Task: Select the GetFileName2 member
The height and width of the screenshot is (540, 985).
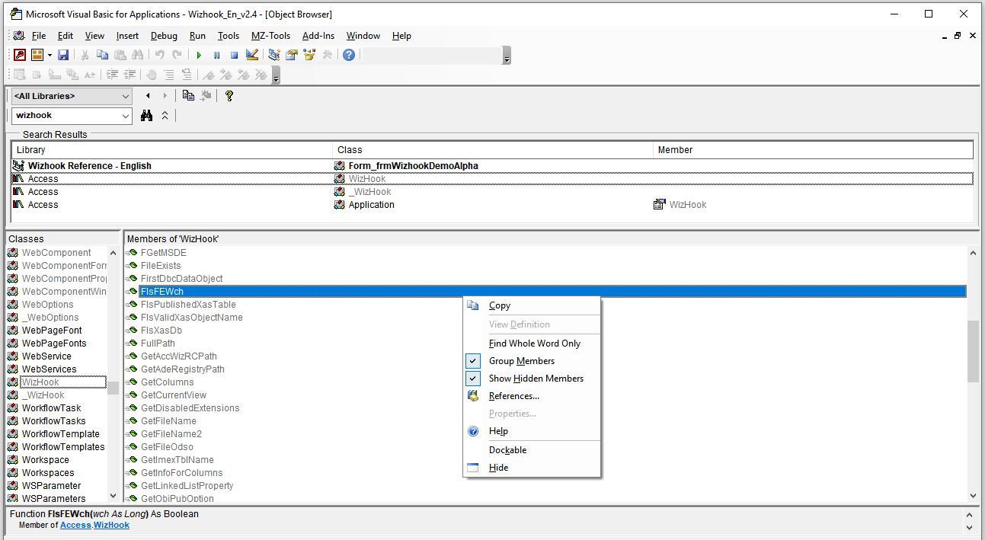Action: point(171,434)
